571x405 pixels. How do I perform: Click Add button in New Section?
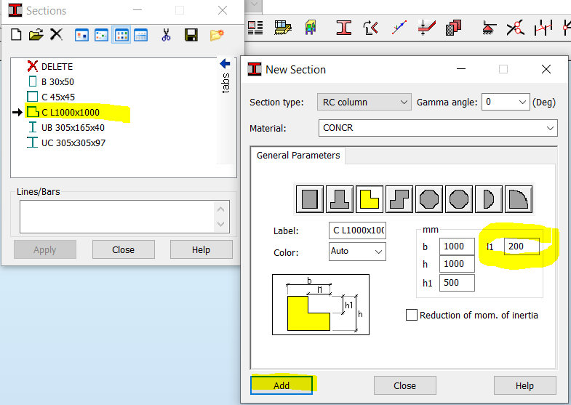click(x=281, y=385)
